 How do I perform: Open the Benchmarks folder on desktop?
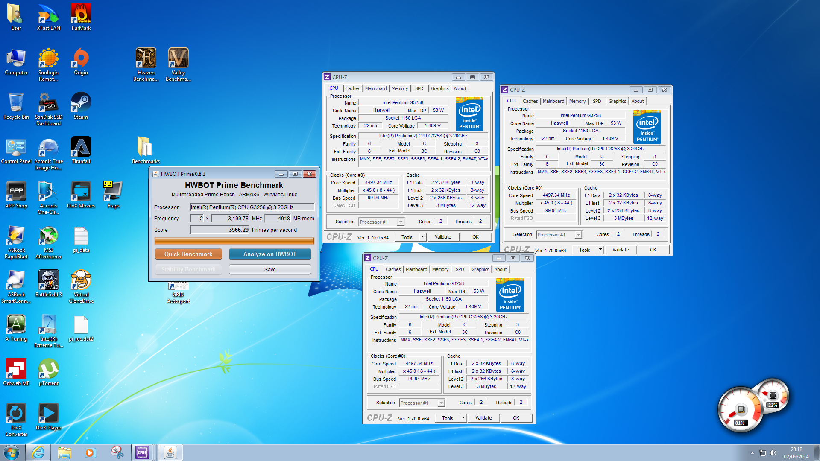146,150
